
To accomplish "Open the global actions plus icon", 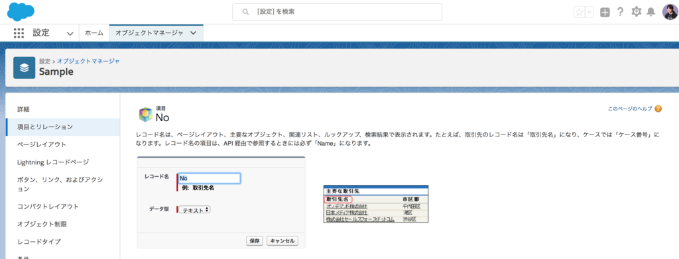I will (605, 13).
